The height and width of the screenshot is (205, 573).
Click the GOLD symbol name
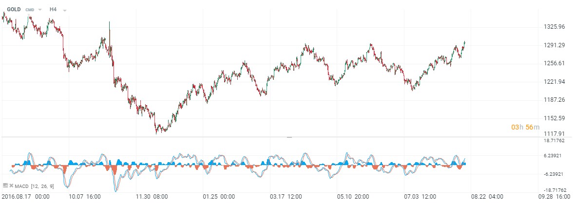point(14,9)
